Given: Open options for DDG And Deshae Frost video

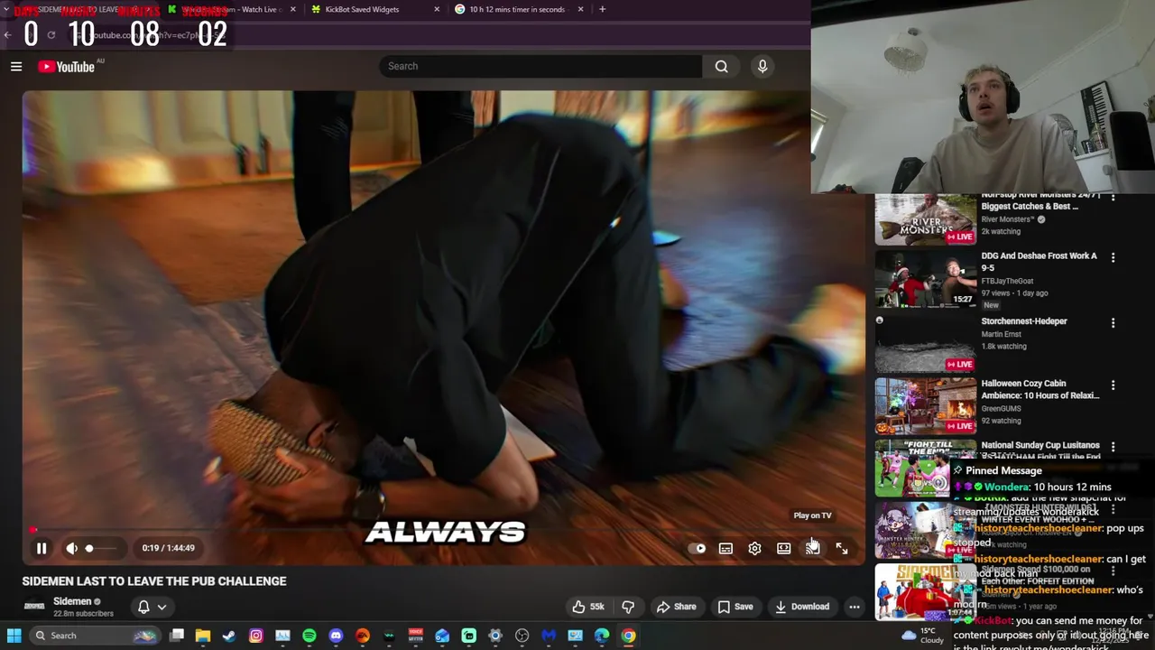Looking at the screenshot, I should click(x=1113, y=257).
